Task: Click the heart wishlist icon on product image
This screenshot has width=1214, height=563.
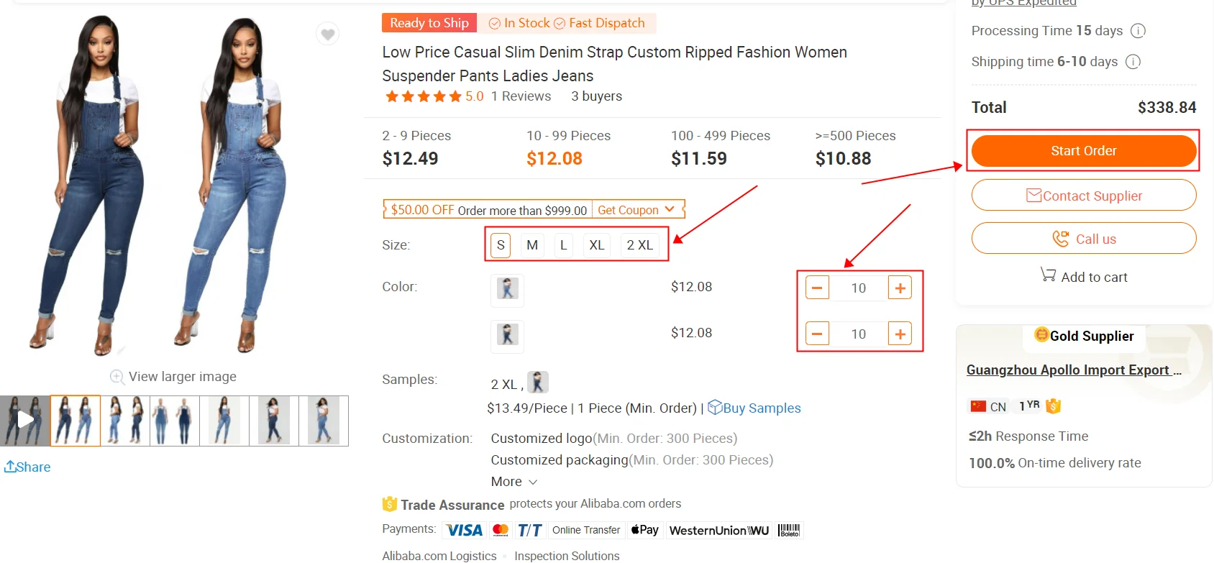Action: 328,34
